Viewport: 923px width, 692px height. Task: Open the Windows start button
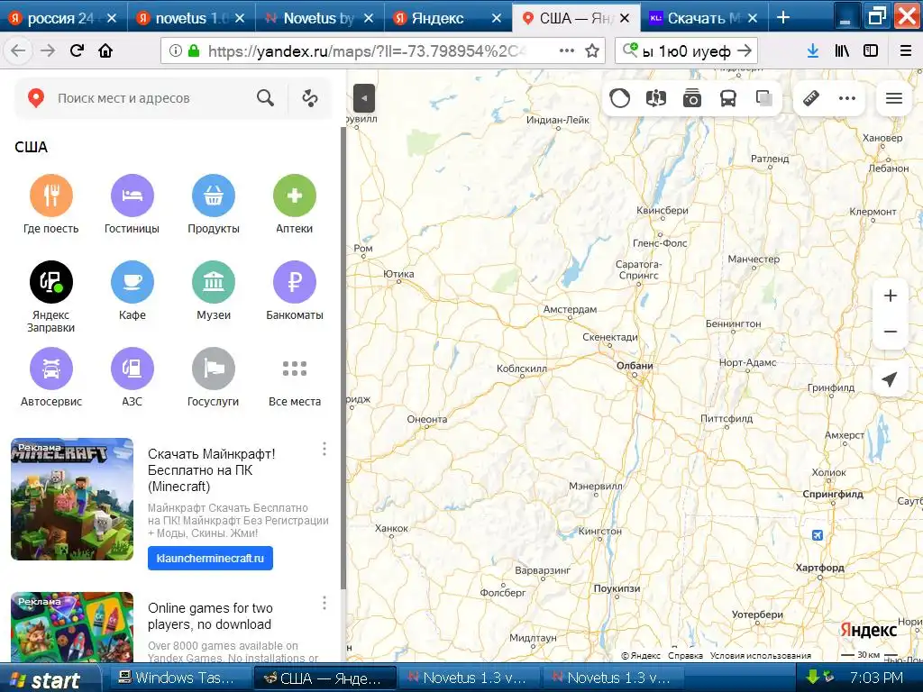(x=49, y=679)
